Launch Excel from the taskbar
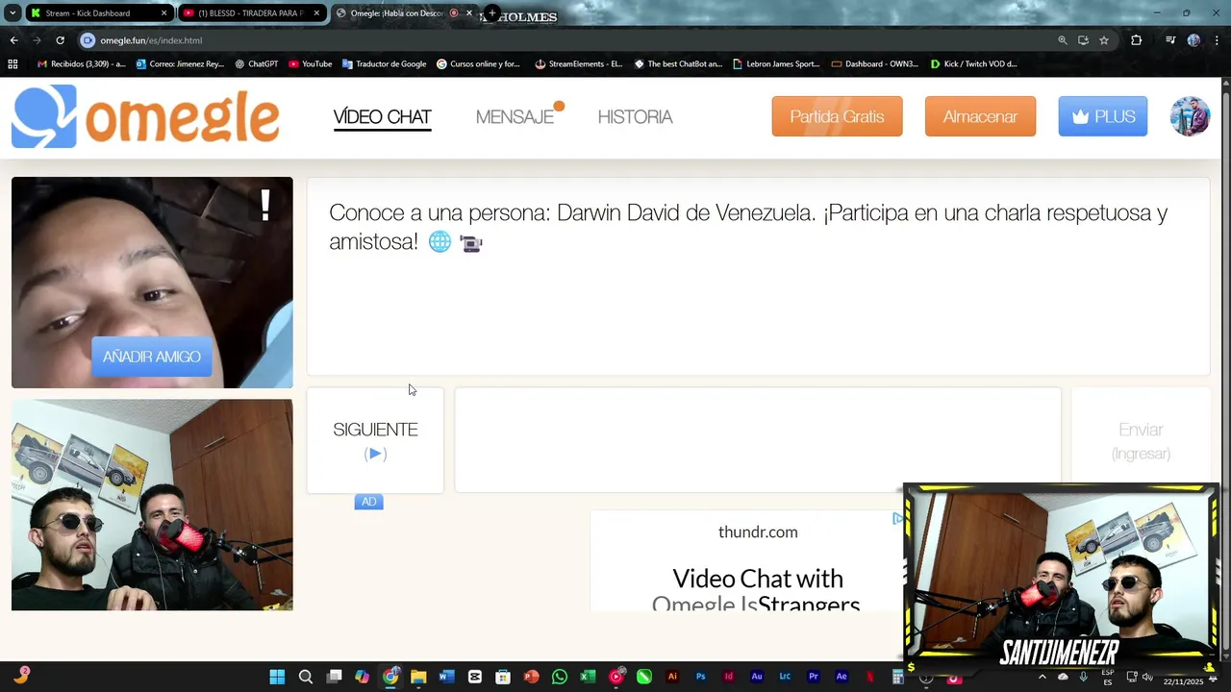 click(x=588, y=677)
